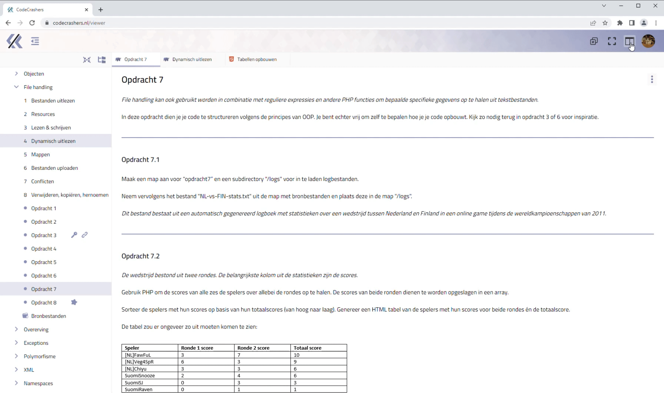664x393 pixels.
Task: Click the link icon next to Opdracht 3
Action: coord(85,235)
